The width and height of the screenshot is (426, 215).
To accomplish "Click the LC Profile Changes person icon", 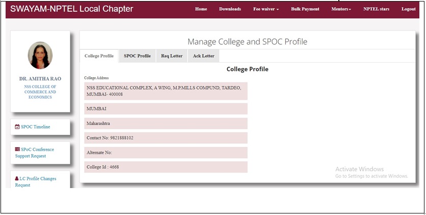I will (x=17, y=178).
